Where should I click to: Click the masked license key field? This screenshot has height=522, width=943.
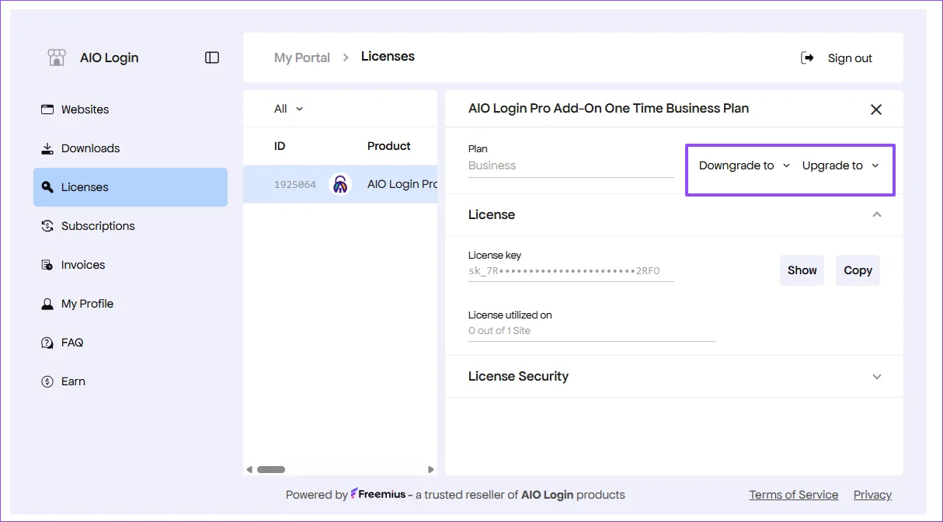point(571,271)
